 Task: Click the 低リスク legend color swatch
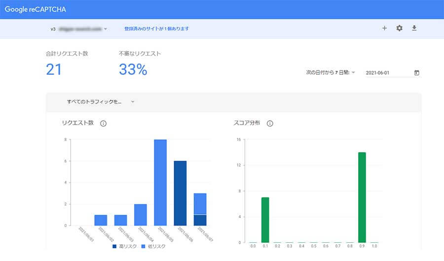coord(143,246)
